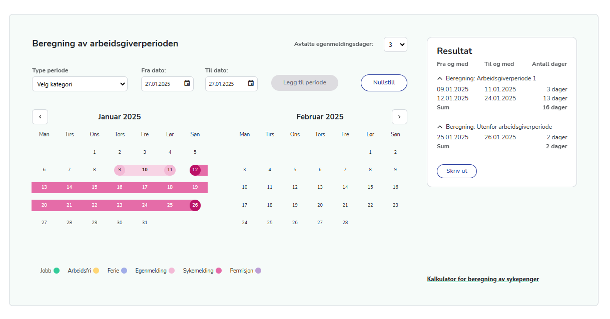Go to previous month in calendar

click(x=40, y=117)
